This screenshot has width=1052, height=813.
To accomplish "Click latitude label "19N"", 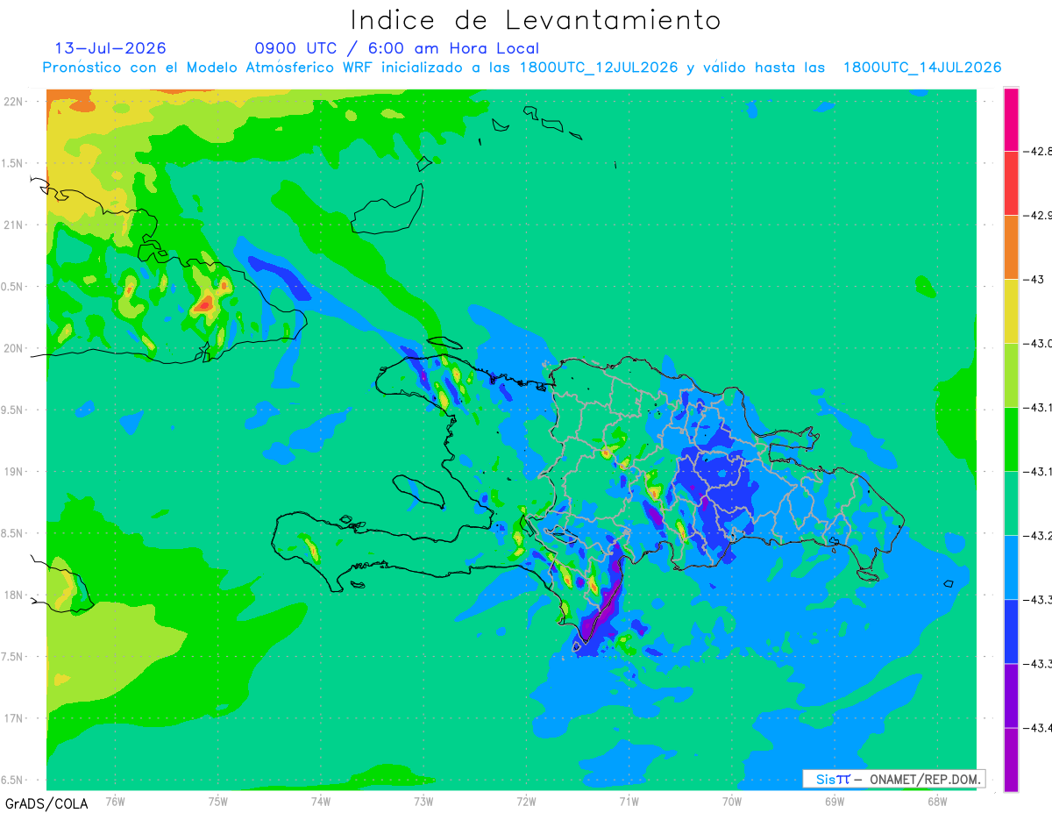I will [15, 472].
